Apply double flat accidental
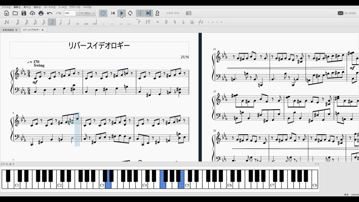The width and height of the screenshot is (359, 202). click(x=192, y=22)
